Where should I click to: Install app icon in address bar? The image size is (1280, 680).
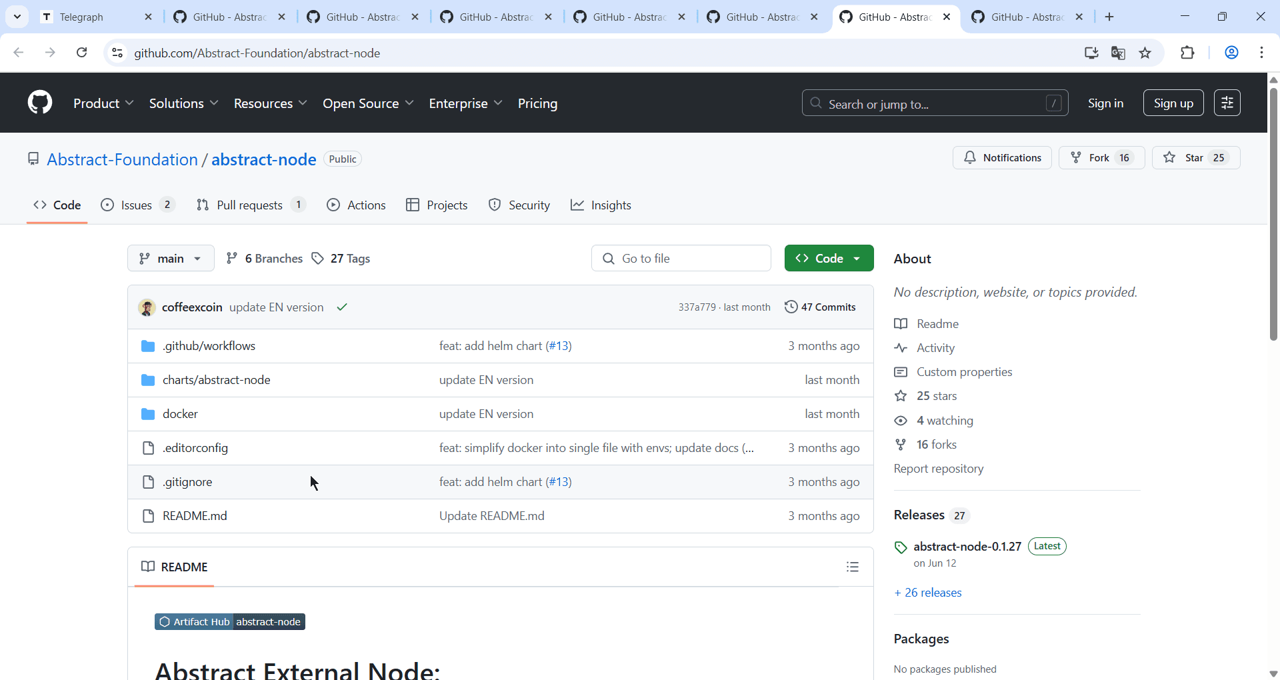tap(1091, 53)
